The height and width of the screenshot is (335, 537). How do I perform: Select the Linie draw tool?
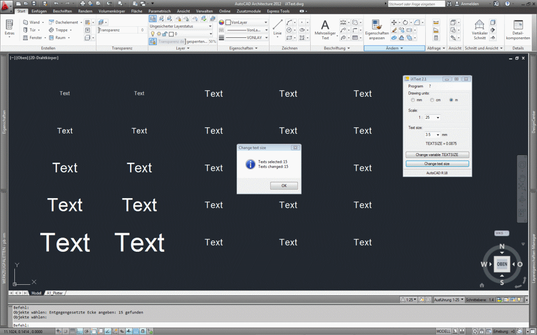[278, 27]
